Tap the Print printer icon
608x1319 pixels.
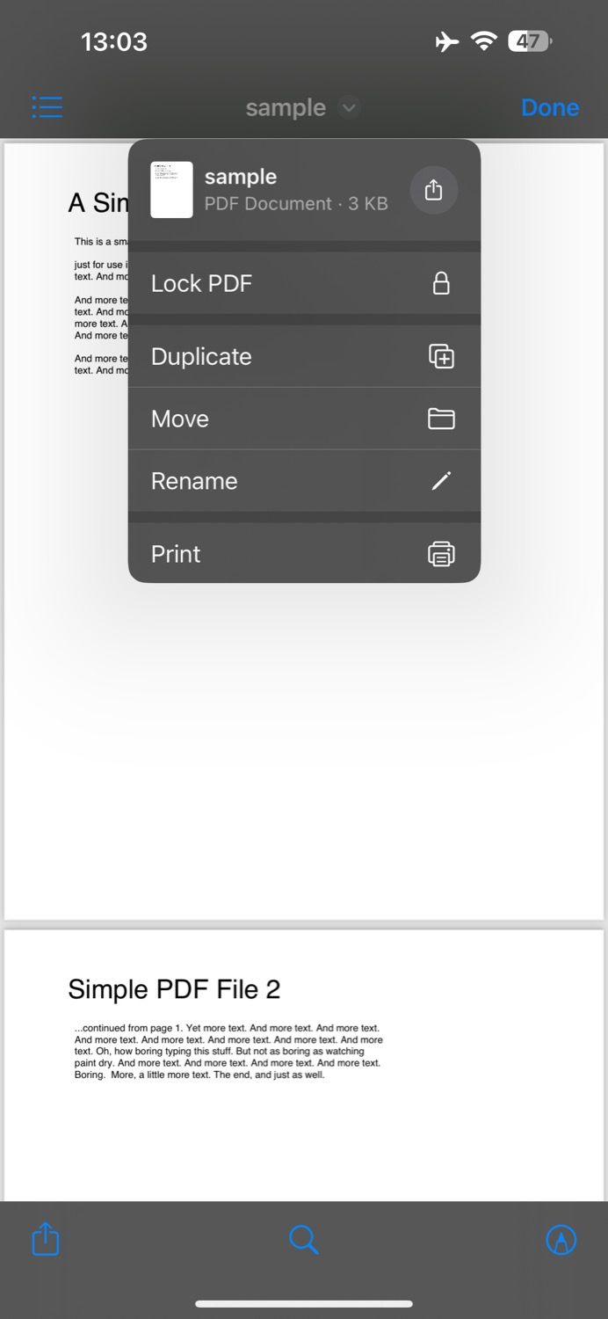click(441, 553)
